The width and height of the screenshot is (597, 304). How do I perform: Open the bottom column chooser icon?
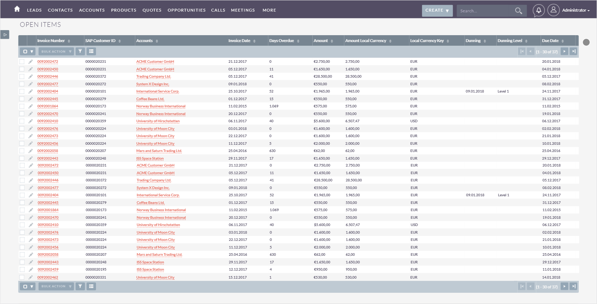[91, 286]
